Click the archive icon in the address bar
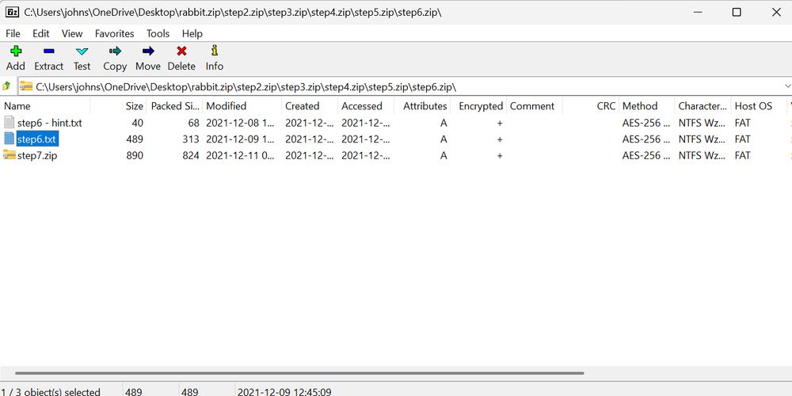The height and width of the screenshot is (396, 792). point(26,86)
